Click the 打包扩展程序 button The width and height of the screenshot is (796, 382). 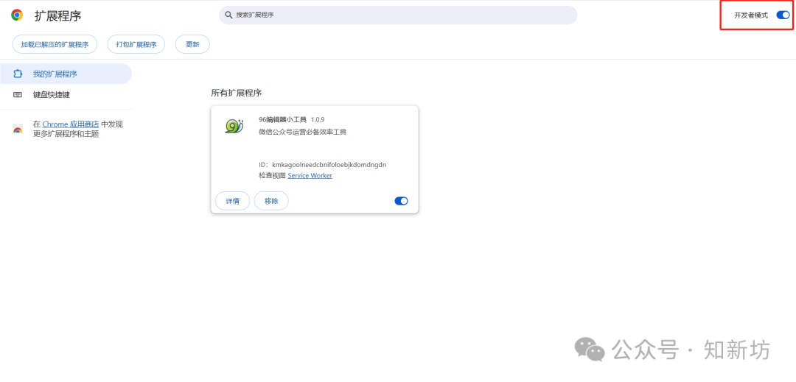(x=136, y=45)
